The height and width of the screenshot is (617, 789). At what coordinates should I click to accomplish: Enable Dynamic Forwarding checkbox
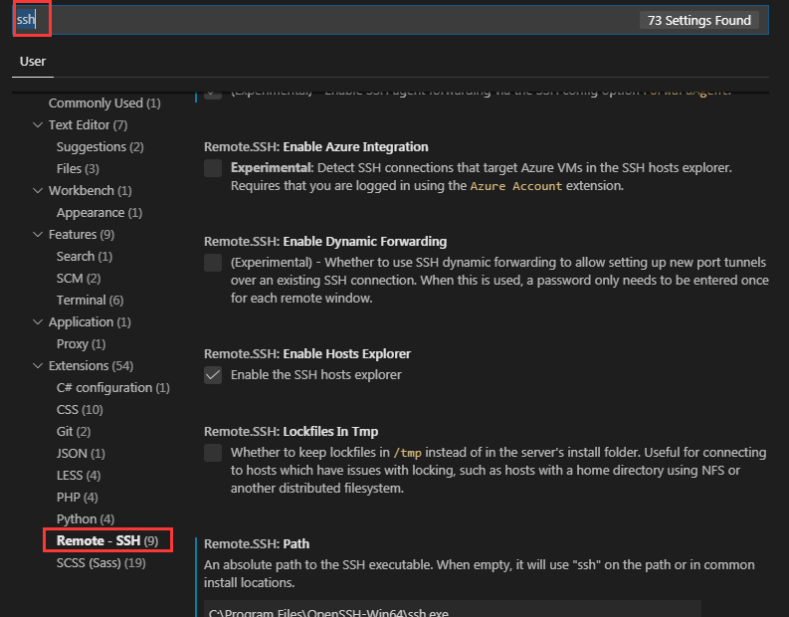coord(213,263)
